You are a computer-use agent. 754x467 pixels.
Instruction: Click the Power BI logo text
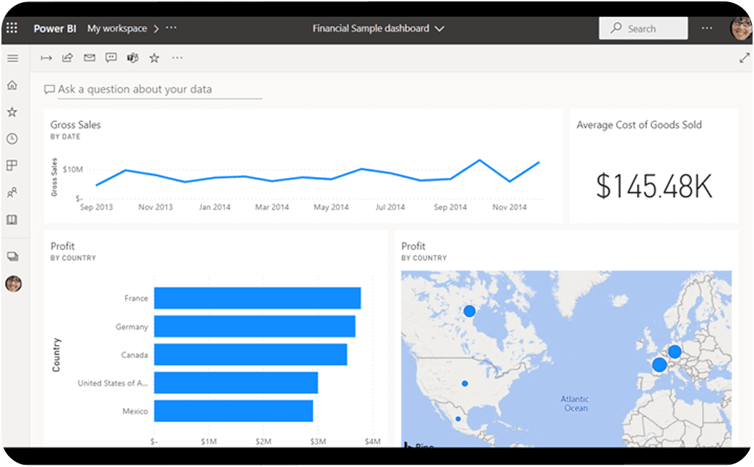(55, 29)
